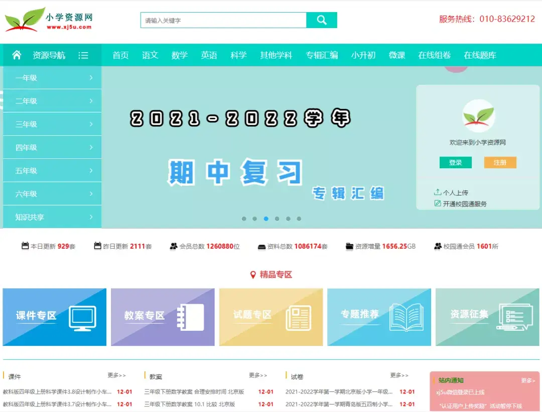Click the keyword search input field
Screen dimensions: 542x412
tap(224, 20)
